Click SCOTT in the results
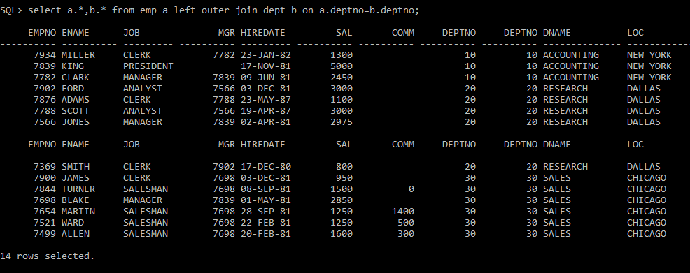The image size is (690, 273). coord(76,110)
